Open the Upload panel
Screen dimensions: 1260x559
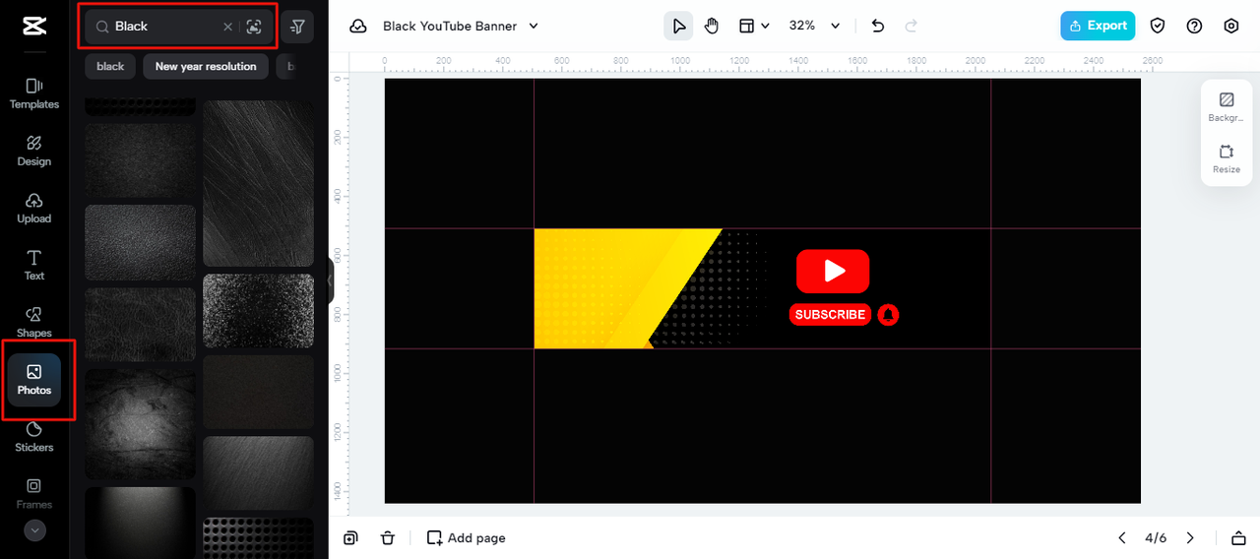click(x=34, y=208)
